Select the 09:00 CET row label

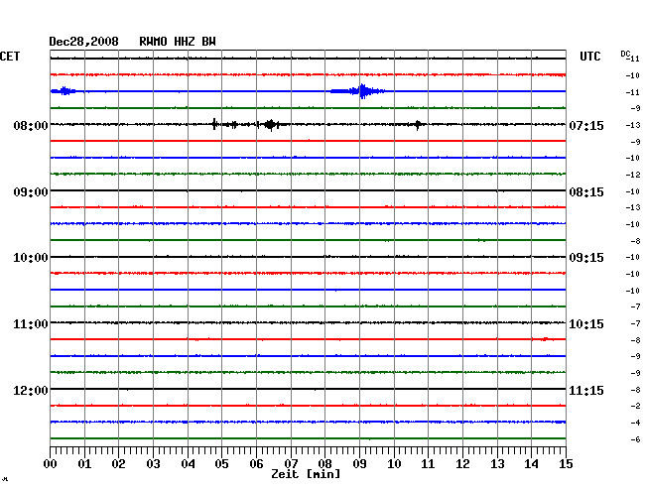[x=31, y=192]
